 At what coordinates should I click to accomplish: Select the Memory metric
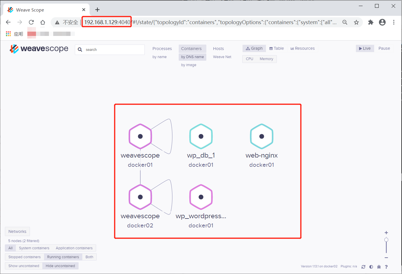(x=266, y=59)
